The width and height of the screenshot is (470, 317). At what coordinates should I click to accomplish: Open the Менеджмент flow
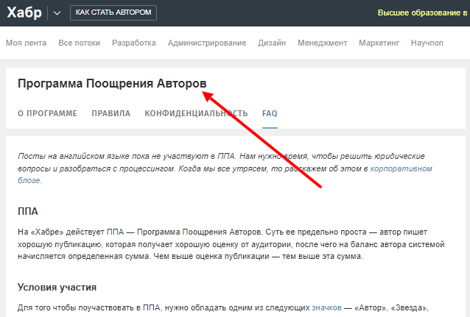(323, 43)
